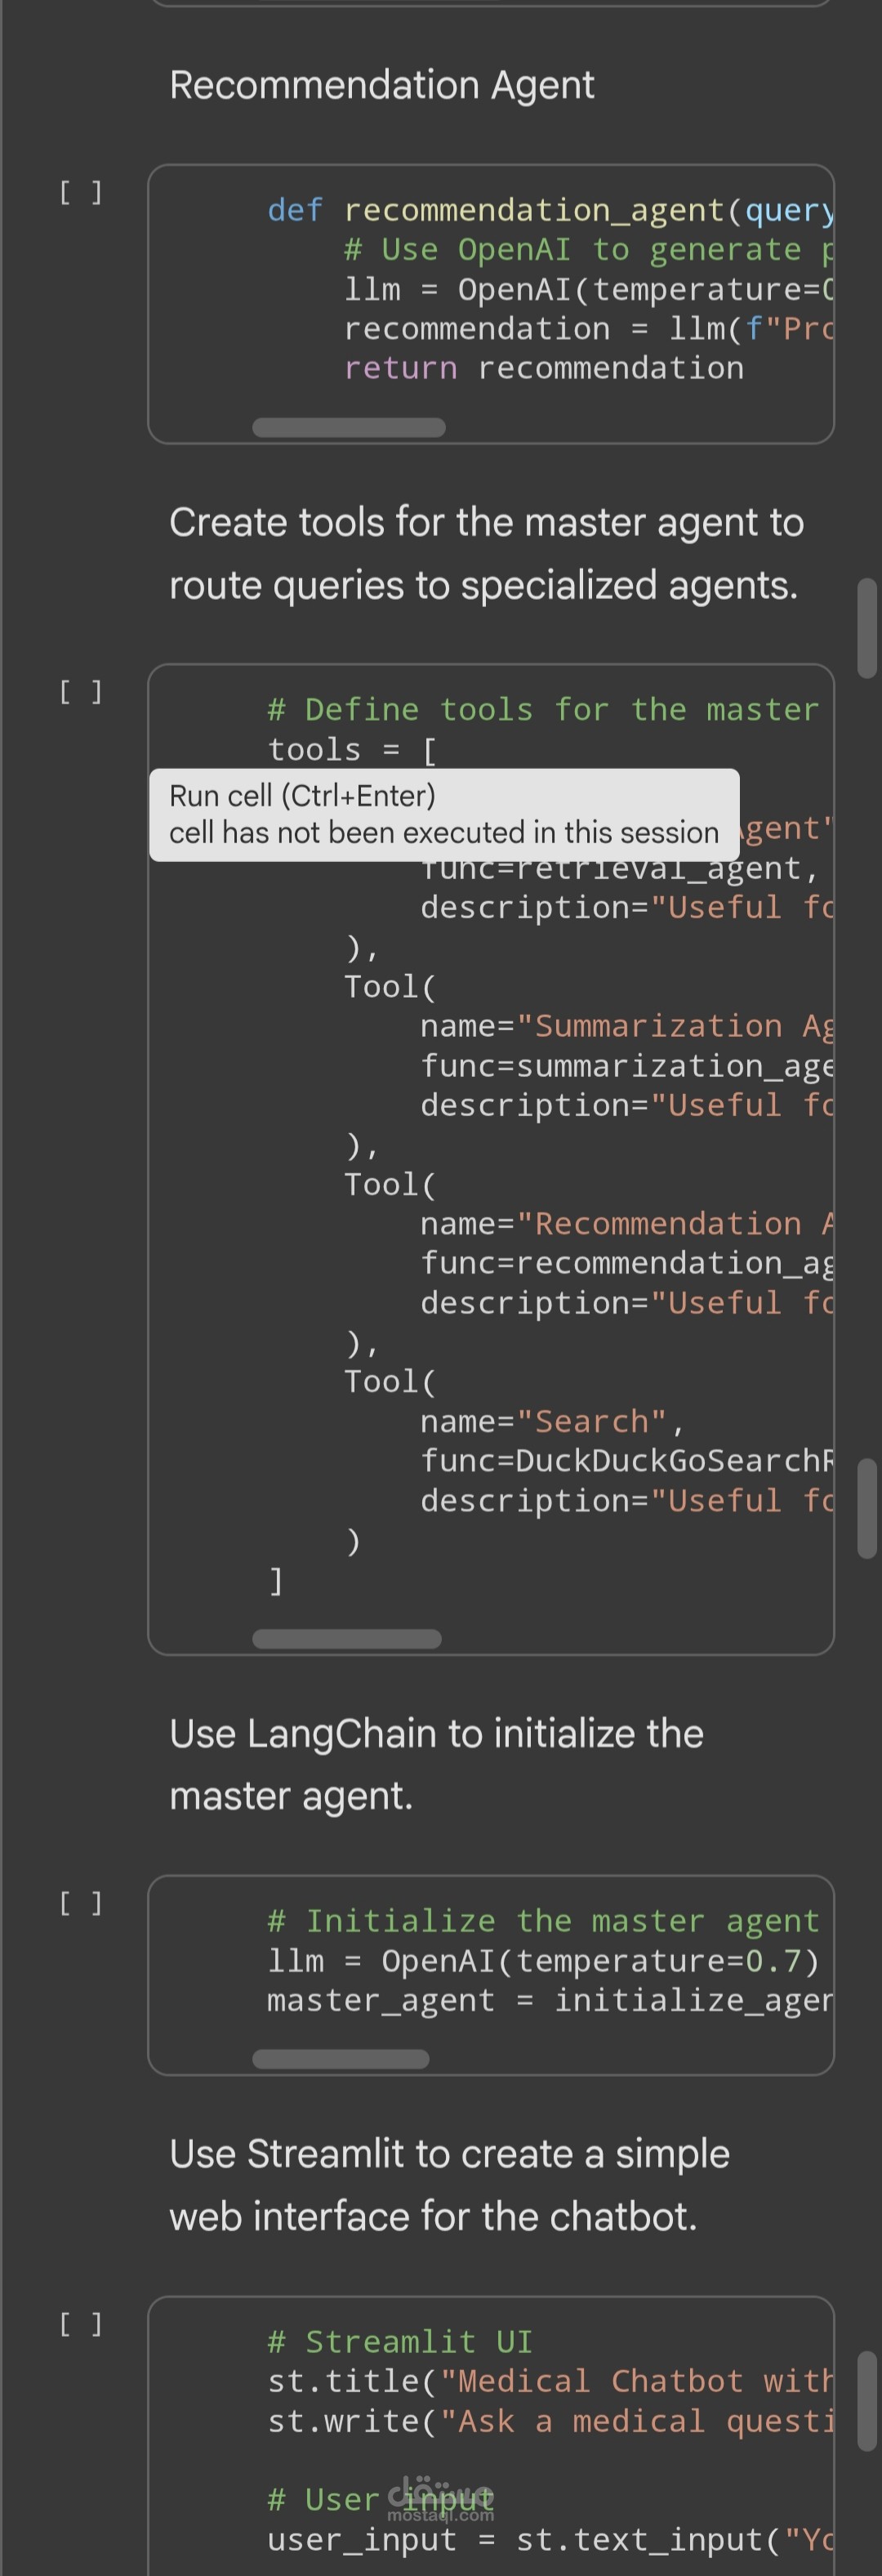Run the Streamlit UI code cell
This screenshot has height=2576, width=882.
(x=81, y=2324)
